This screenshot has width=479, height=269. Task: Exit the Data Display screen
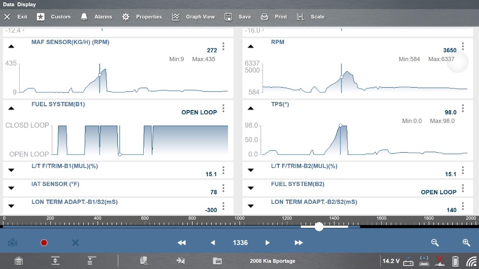coord(16,17)
